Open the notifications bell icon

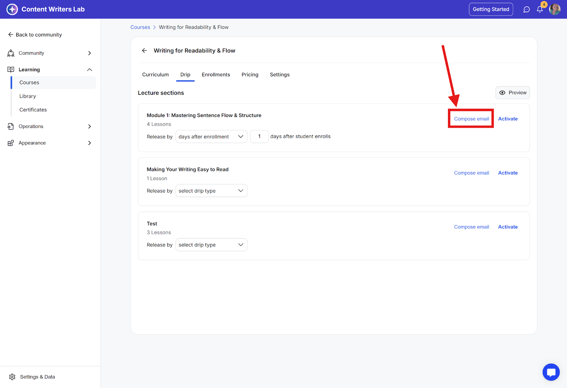[540, 10]
